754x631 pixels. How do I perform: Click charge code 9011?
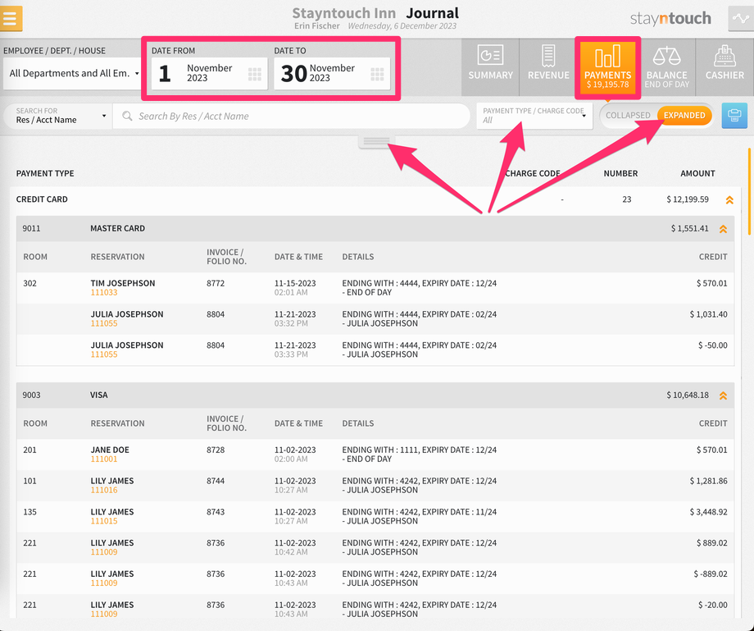pos(31,228)
